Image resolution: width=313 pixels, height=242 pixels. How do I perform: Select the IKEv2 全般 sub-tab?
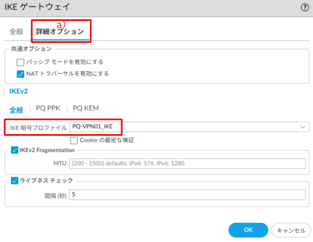[x=16, y=110]
